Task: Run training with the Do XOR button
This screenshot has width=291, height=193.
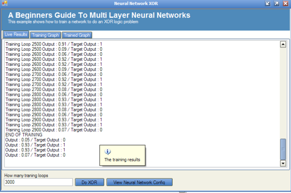Action: tap(89, 182)
